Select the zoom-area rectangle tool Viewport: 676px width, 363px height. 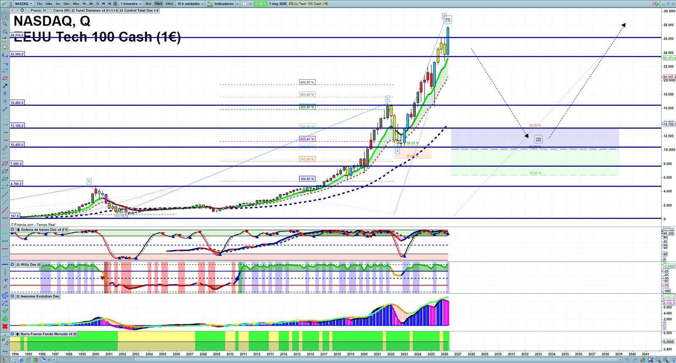(x=5, y=32)
